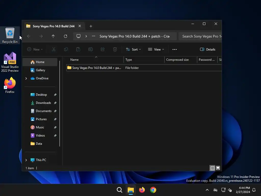This screenshot has width=261, height=196.
Task: Select the Recycle Bin desktop icon
Action: pos(10,35)
